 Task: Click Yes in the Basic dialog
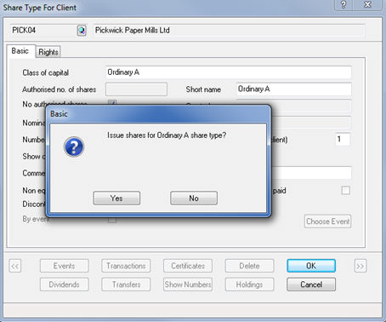click(116, 198)
